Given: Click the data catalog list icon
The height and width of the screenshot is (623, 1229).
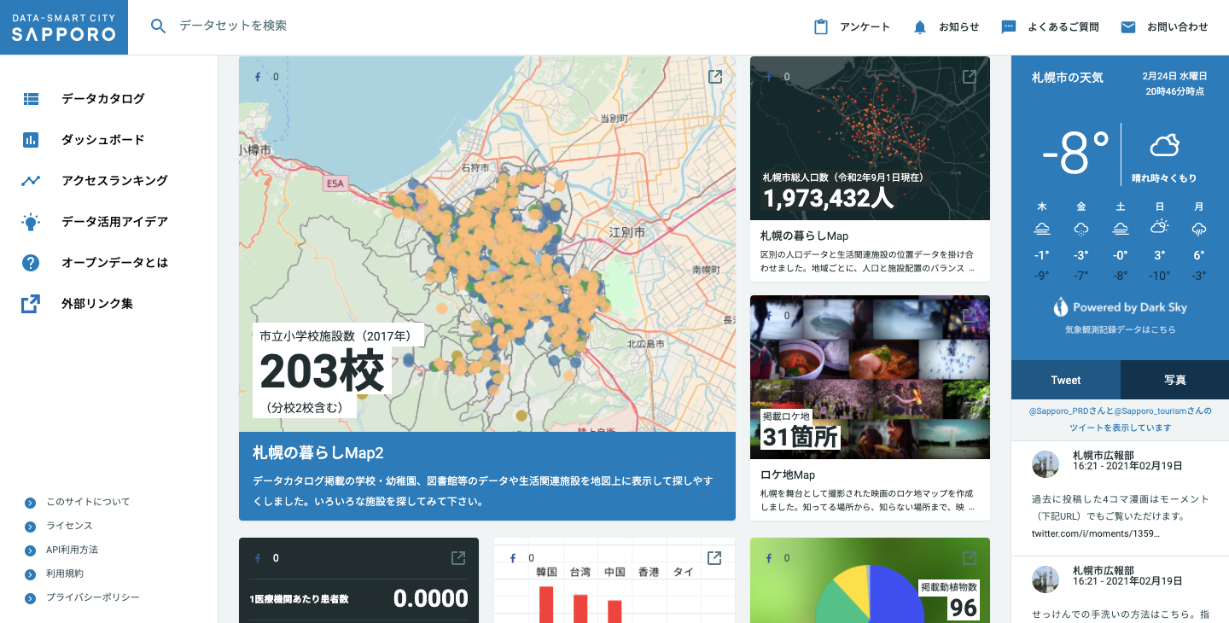Looking at the screenshot, I should 31,99.
